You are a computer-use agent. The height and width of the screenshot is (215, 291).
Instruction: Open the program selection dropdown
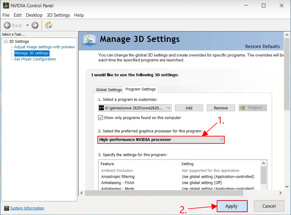pyautogui.click(x=135, y=108)
